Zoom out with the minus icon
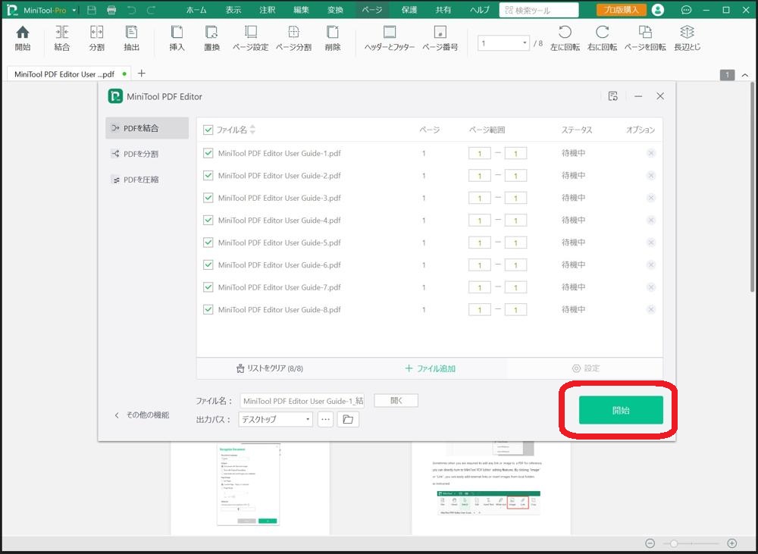 tap(650, 543)
